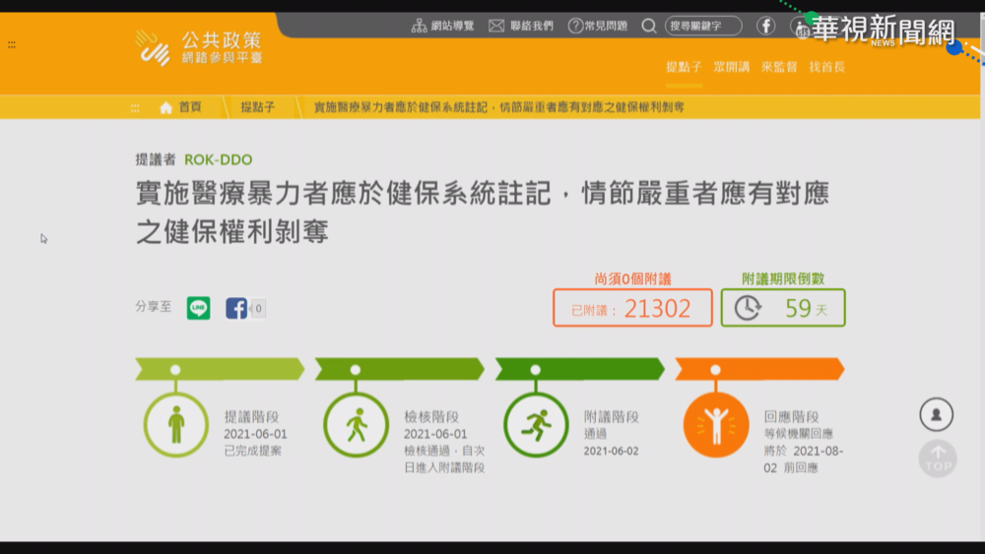Click the 提議階段 date 2021-06-01
Image resolution: width=985 pixels, height=554 pixels.
point(255,434)
